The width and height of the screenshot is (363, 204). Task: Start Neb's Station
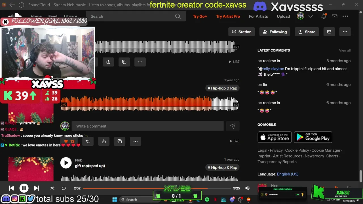pyautogui.click(x=242, y=32)
